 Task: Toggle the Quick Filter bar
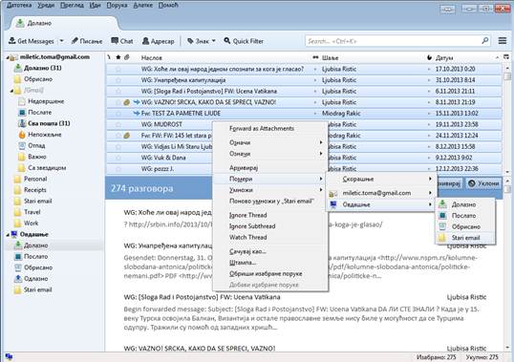click(x=244, y=41)
